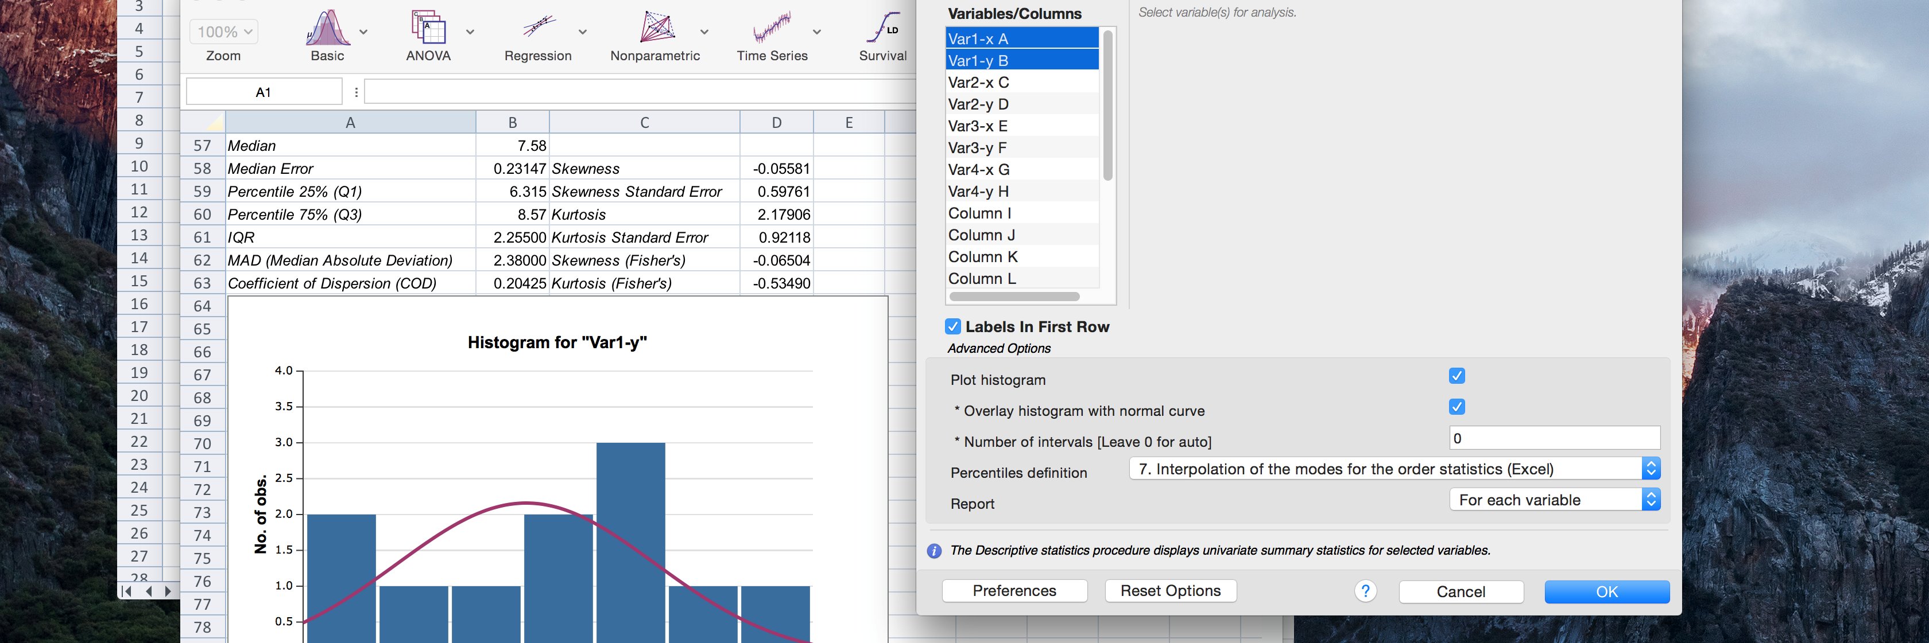The width and height of the screenshot is (1929, 643).
Task: Click the Median value cell 7.58
Action: click(513, 145)
